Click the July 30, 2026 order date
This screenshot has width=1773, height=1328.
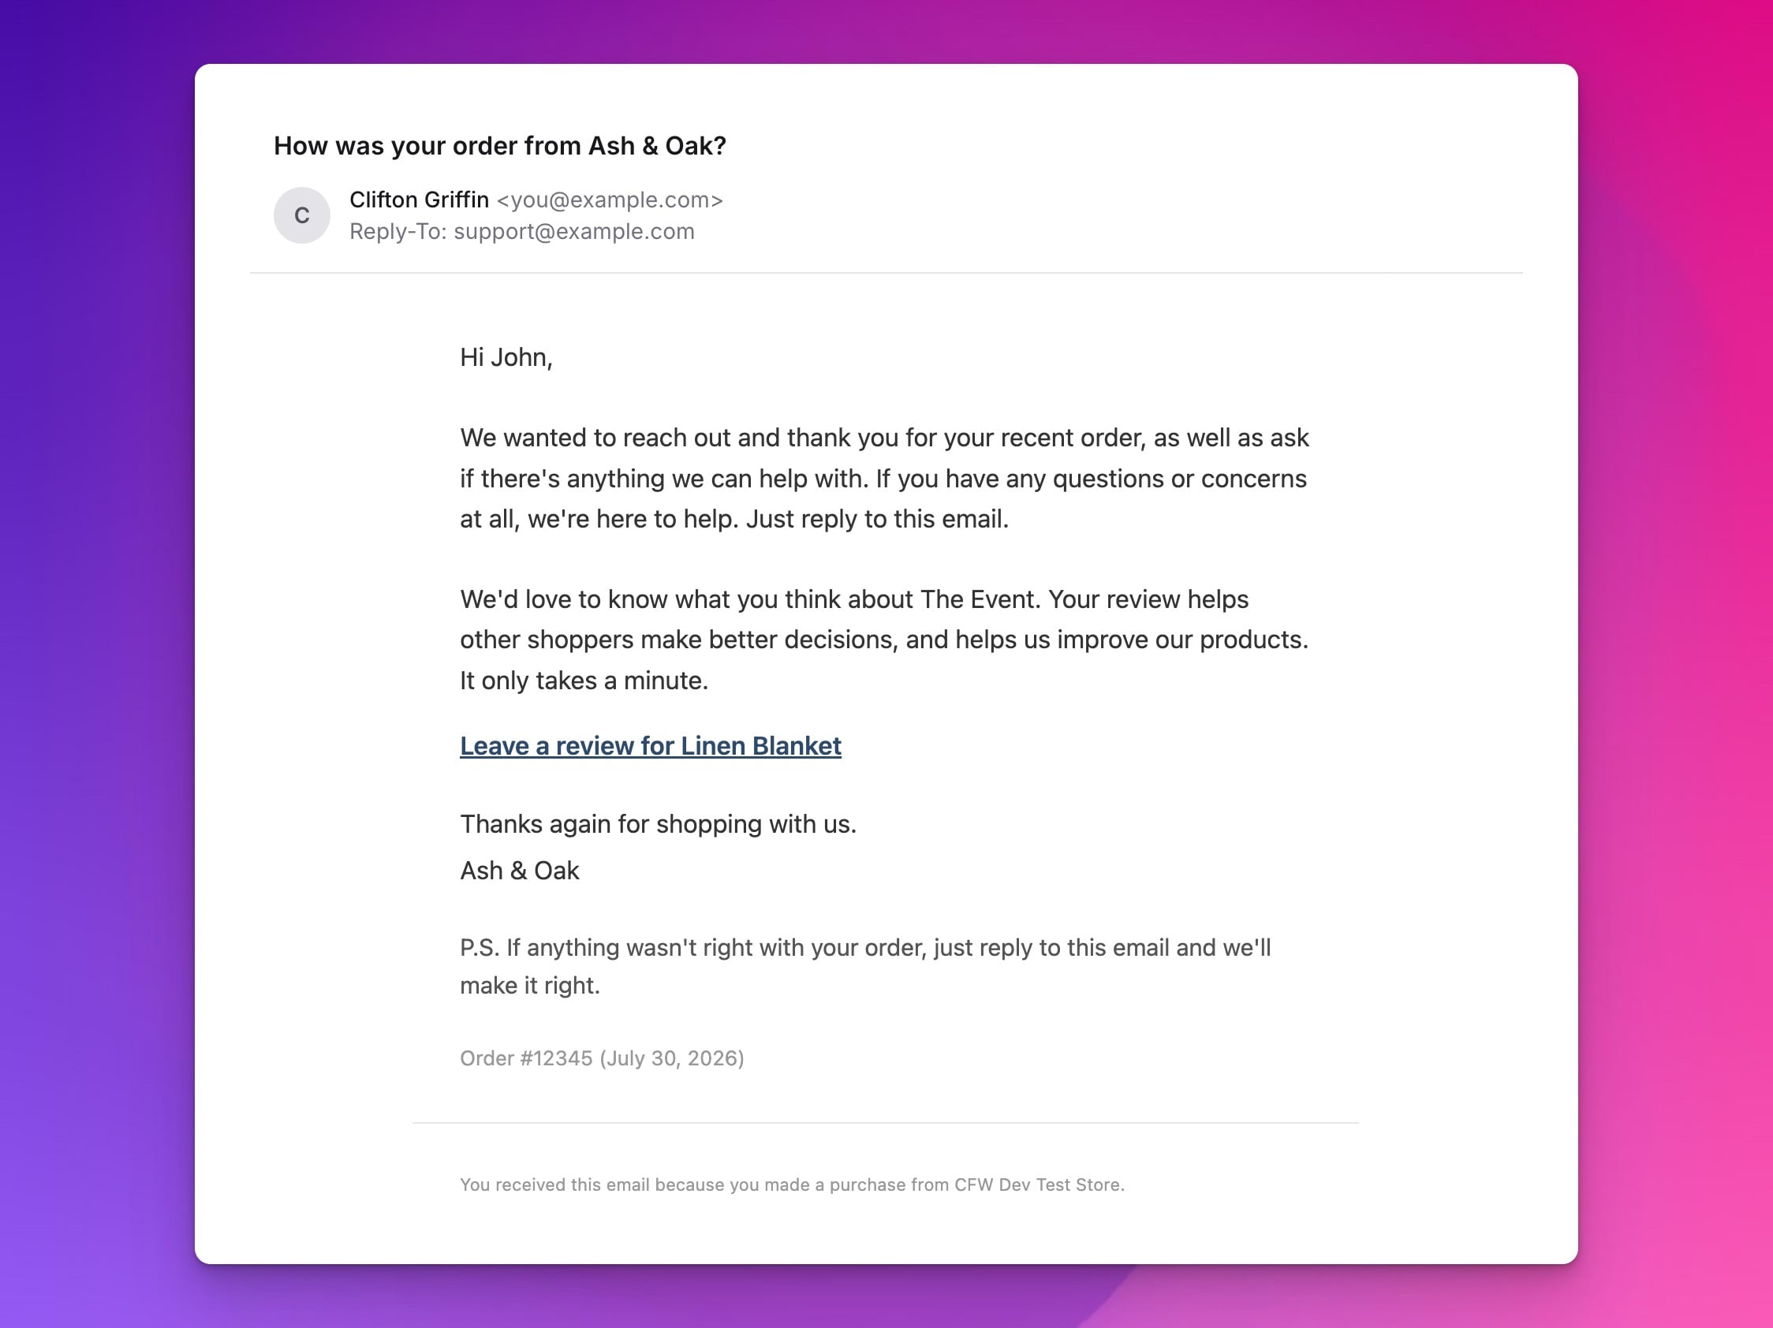pos(672,1058)
